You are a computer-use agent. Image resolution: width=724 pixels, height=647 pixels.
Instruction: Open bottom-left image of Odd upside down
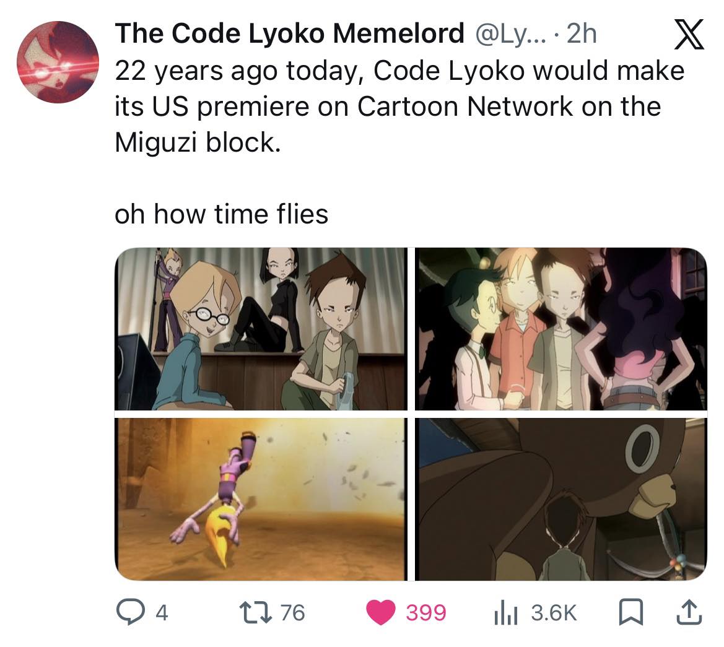[x=261, y=499]
